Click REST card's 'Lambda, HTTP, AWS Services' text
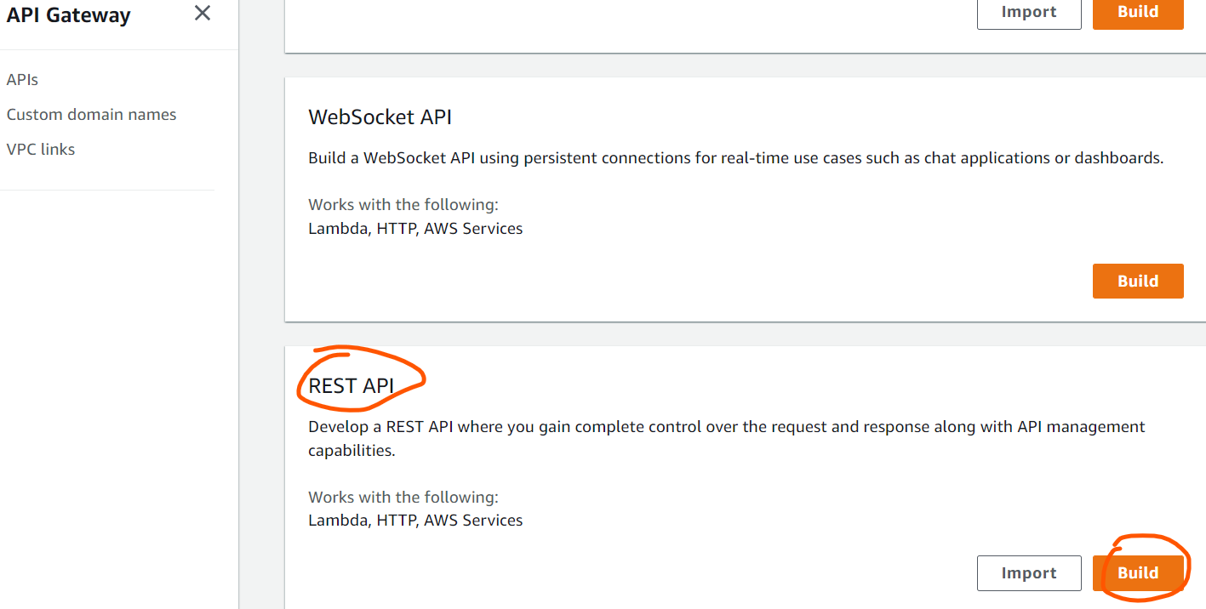The height and width of the screenshot is (609, 1206). [415, 520]
